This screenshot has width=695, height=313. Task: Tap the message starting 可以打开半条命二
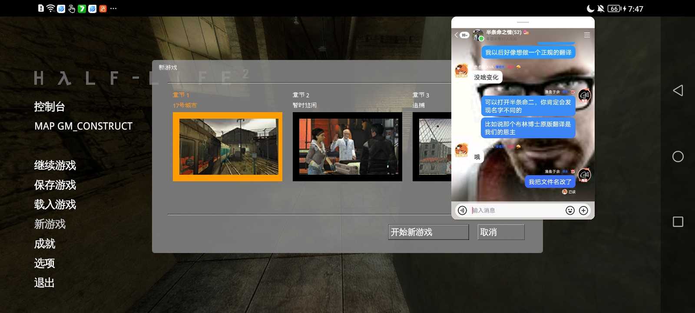tap(528, 106)
